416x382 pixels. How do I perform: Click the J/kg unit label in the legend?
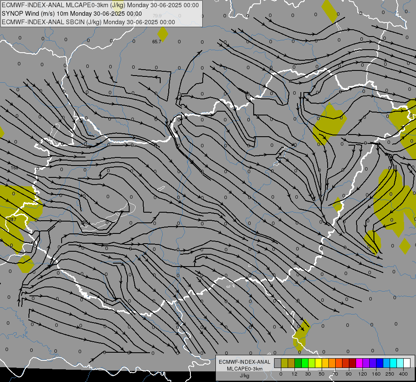tap(245, 376)
